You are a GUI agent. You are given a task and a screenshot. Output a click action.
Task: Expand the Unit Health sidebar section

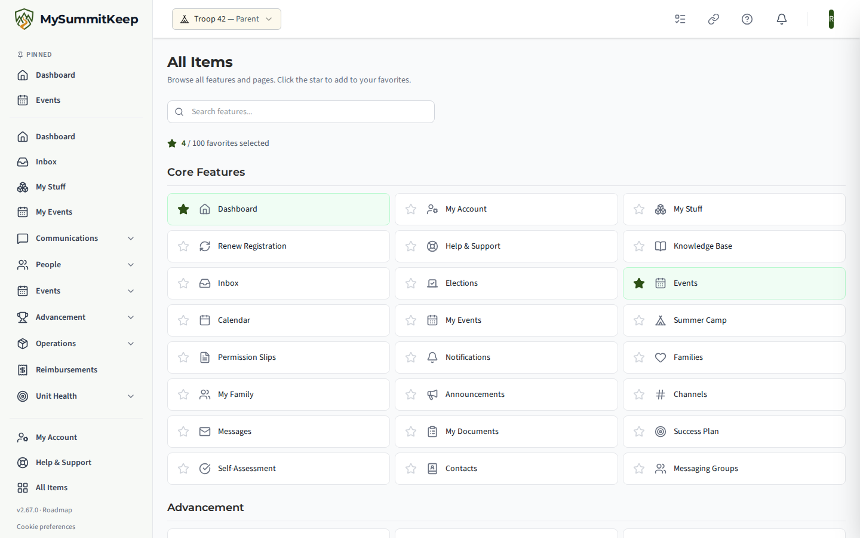76,396
